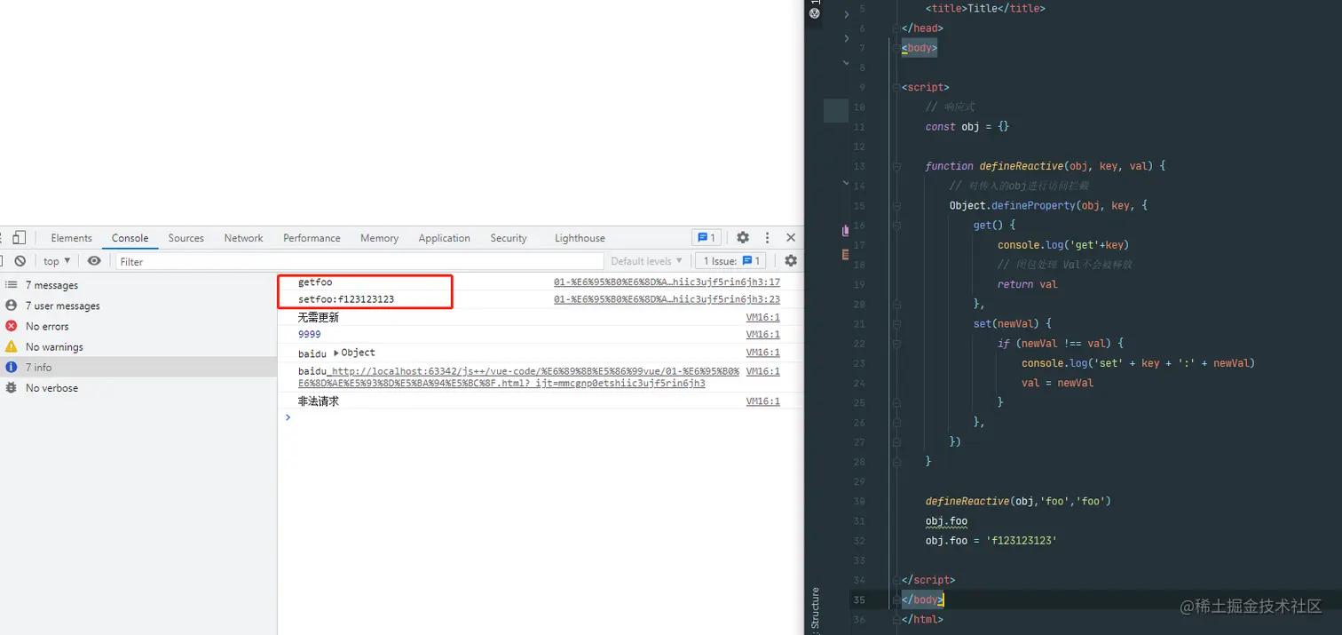Open the localhost:63342 URL in the baidu log

click(x=518, y=377)
